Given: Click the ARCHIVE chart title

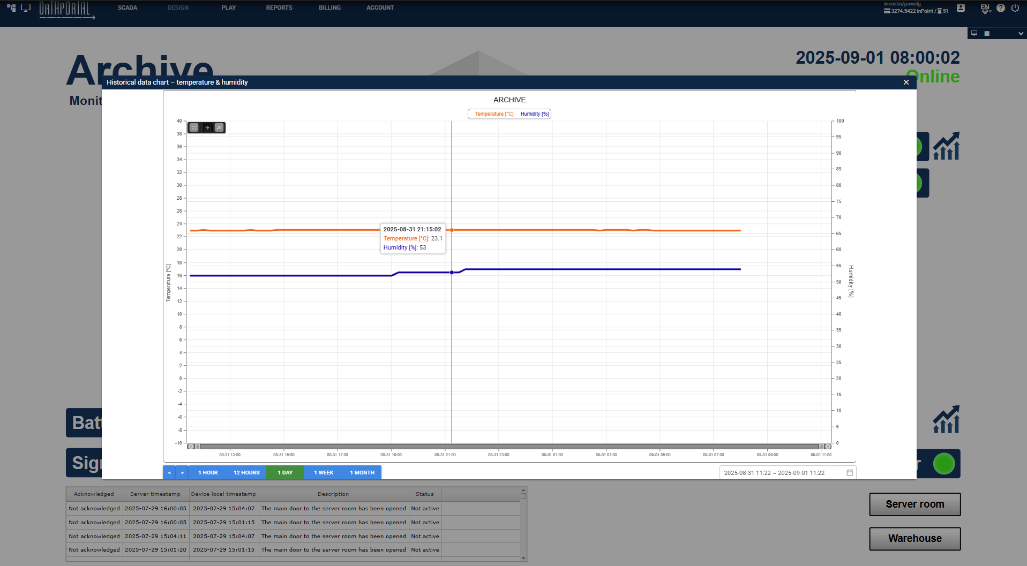Looking at the screenshot, I should (x=509, y=100).
